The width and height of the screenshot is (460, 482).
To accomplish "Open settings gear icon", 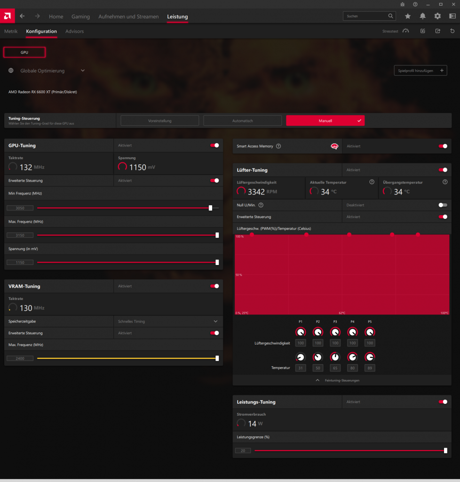I will [x=437, y=16].
